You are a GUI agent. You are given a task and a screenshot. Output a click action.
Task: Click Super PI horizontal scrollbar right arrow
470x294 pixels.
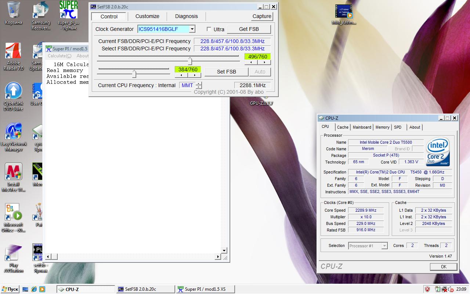click(x=218, y=257)
